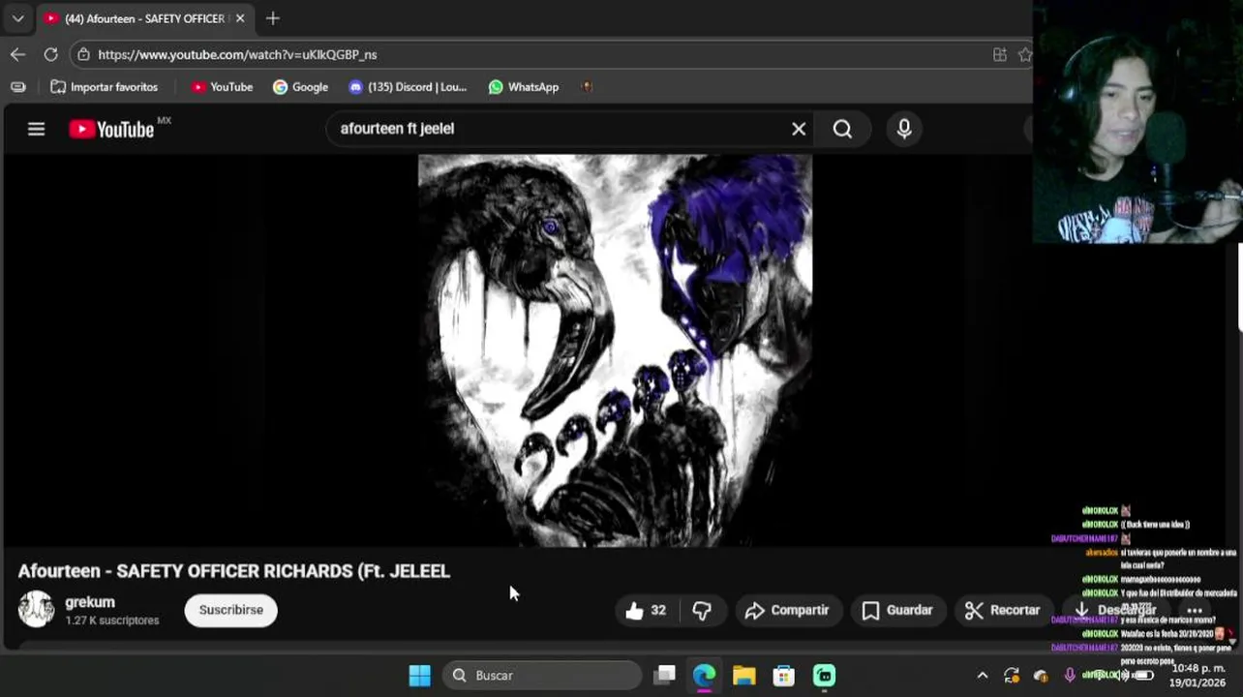Click the taskbar Buscar search box
Viewport: 1243px width, 697px height.
click(542, 675)
